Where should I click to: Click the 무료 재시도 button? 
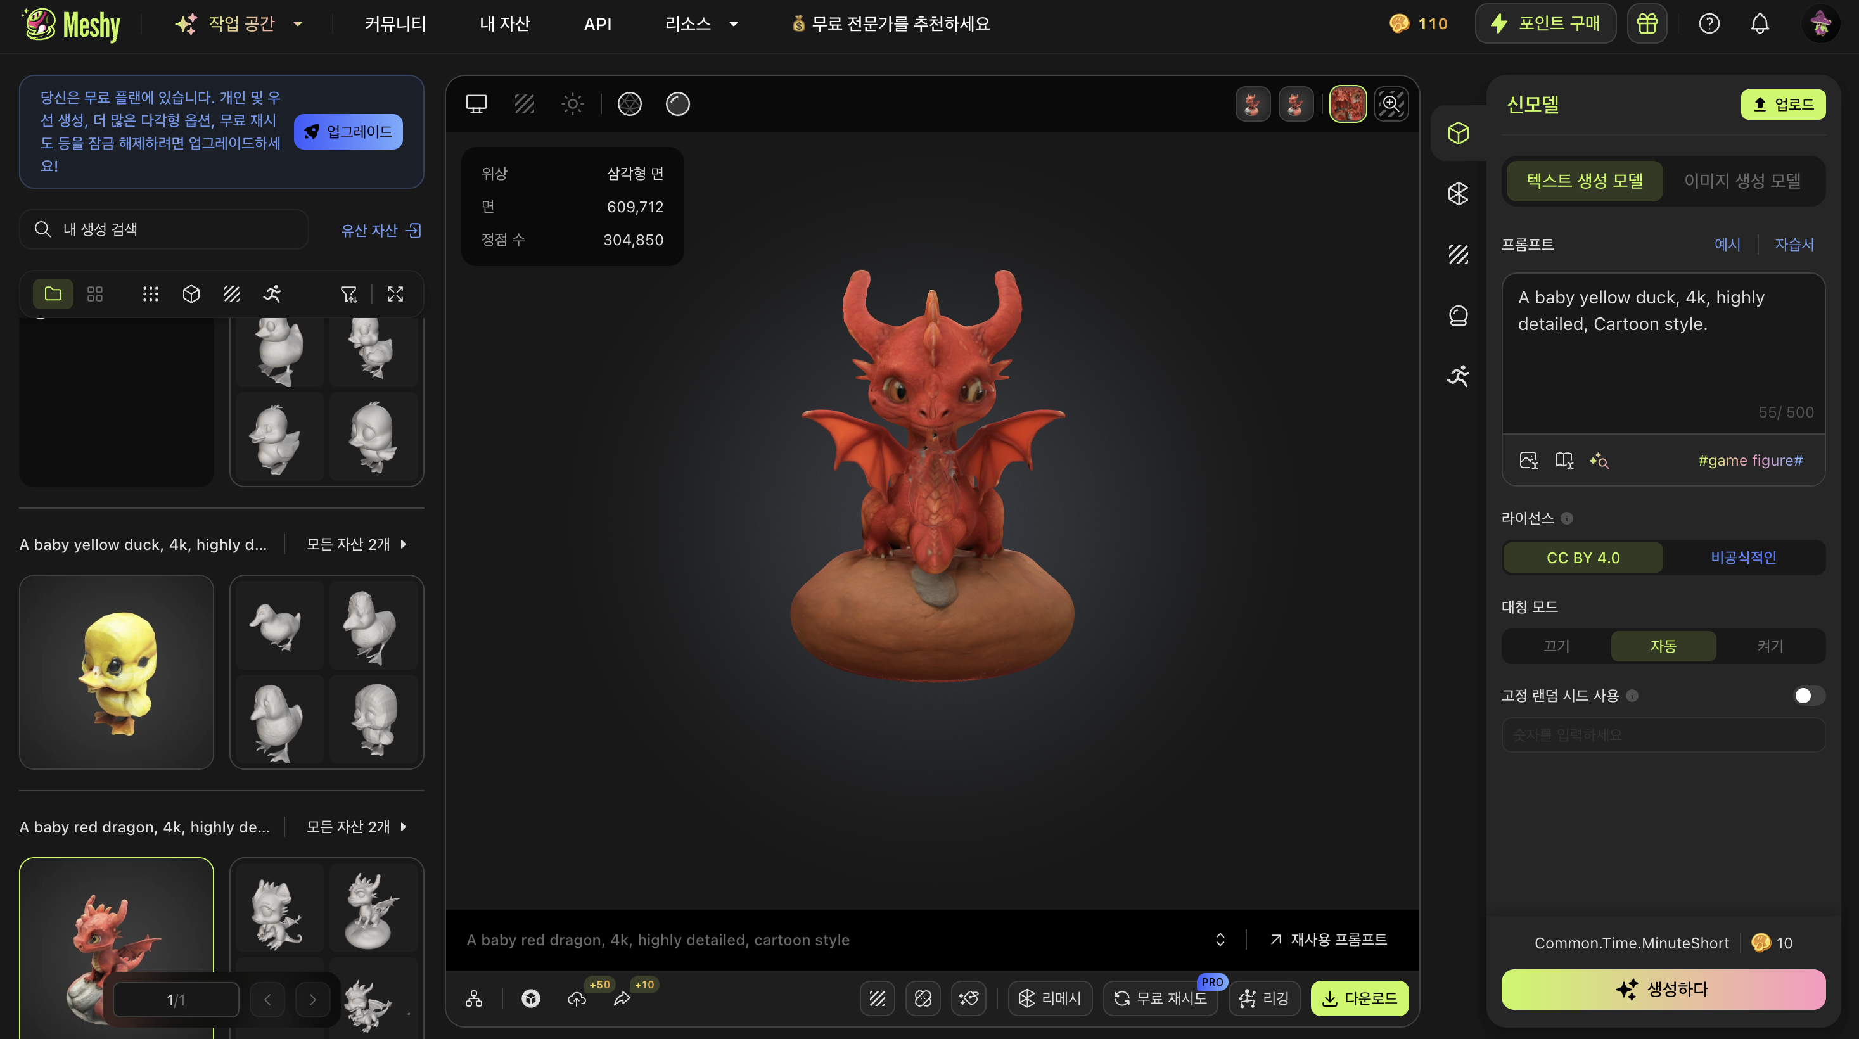(x=1160, y=998)
